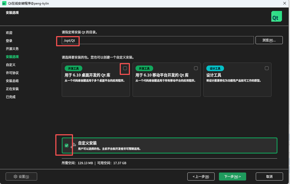Click 用户可以选择的包 description text
The width and height of the screenshot is (290, 184).
tap(110, 149)
